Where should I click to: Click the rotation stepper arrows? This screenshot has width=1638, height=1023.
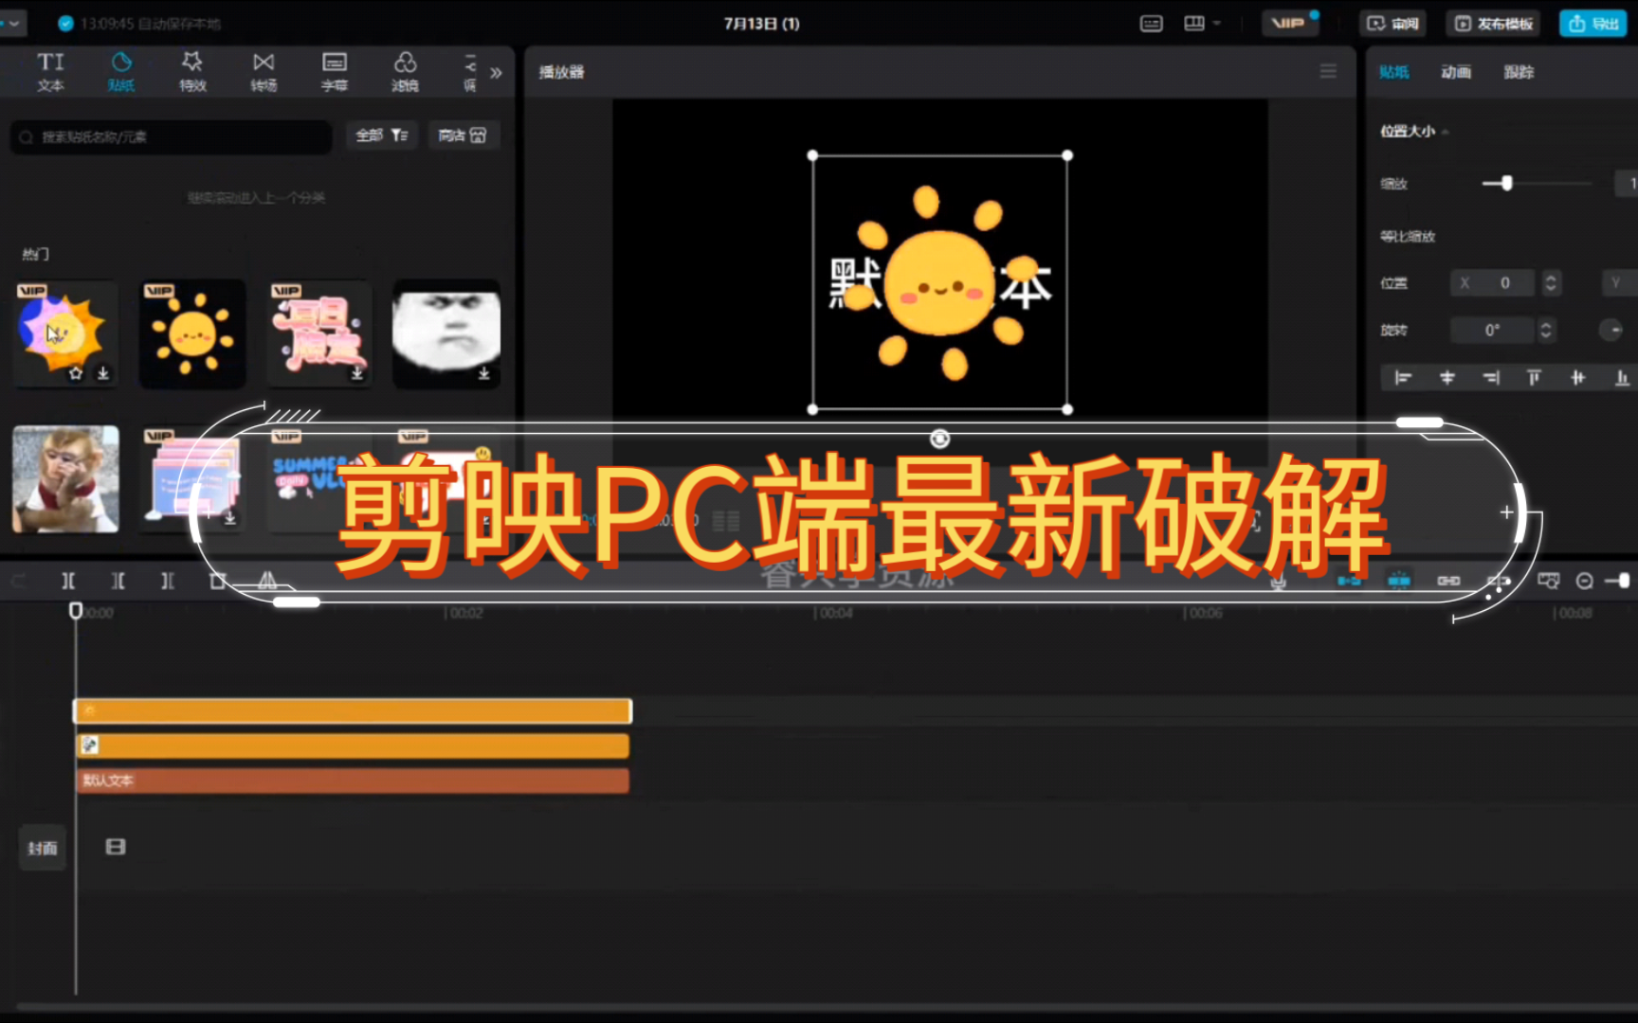(1546, 330)
